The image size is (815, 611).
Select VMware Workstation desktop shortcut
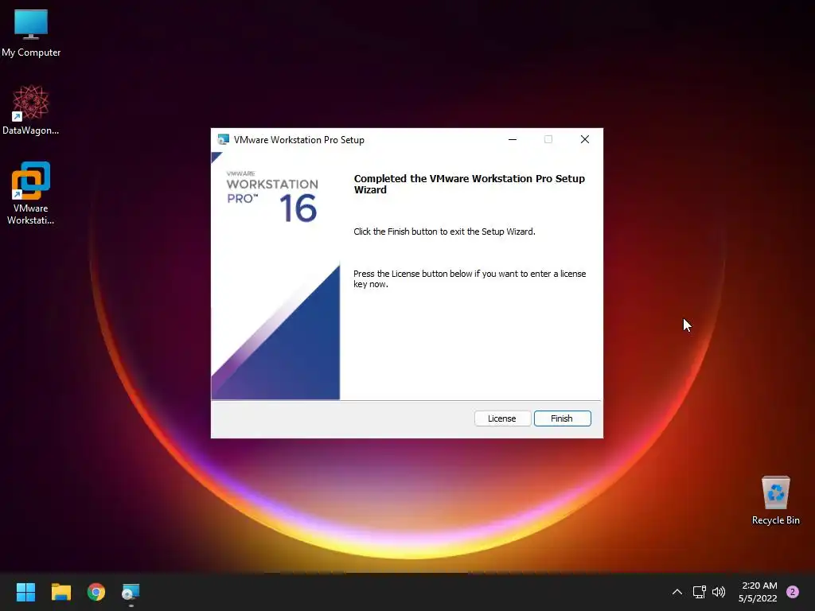tap(31, 193)
